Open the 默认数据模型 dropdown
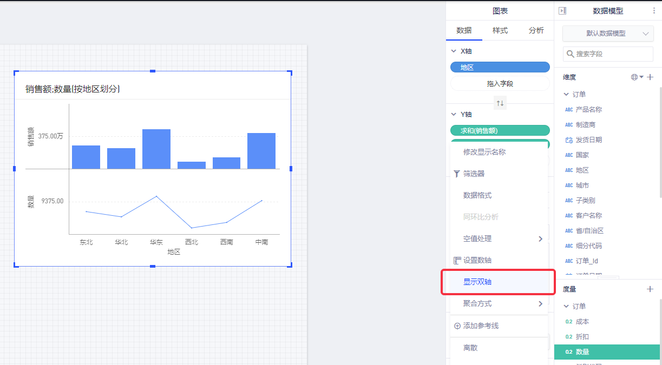 coord(608,34)
